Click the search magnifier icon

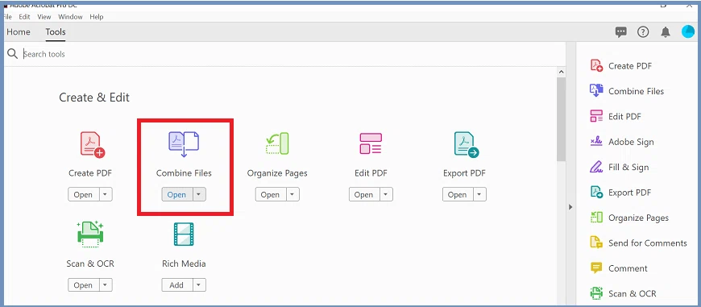click(12, 54)
